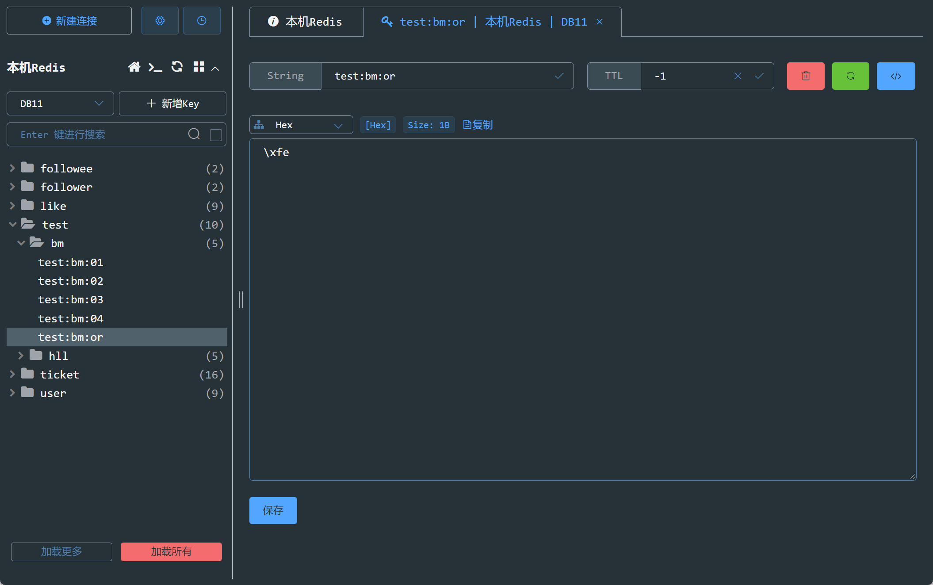Click the TTL label
The width and height of the screenshot is (933, 585).
pos(614,76)
